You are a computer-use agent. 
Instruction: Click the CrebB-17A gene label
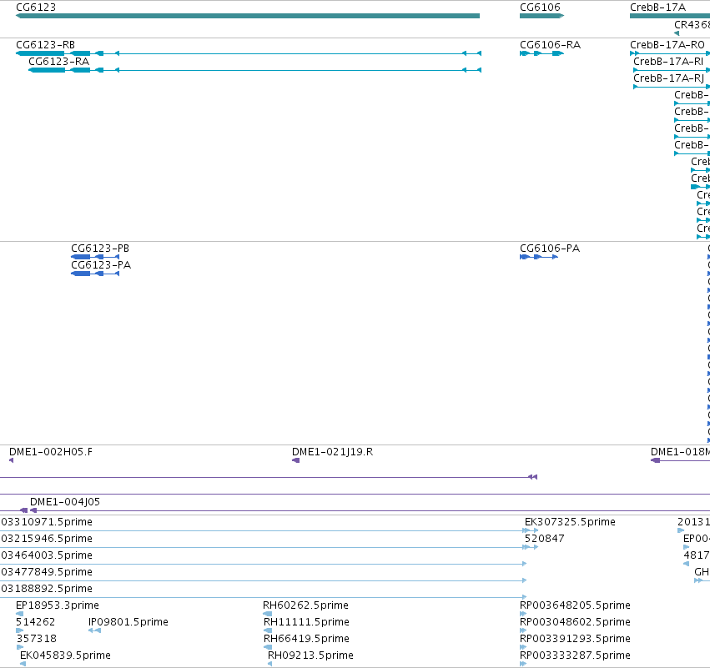(x=657, y=8)
